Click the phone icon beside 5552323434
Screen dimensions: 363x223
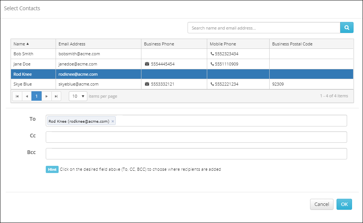[212, 54]
